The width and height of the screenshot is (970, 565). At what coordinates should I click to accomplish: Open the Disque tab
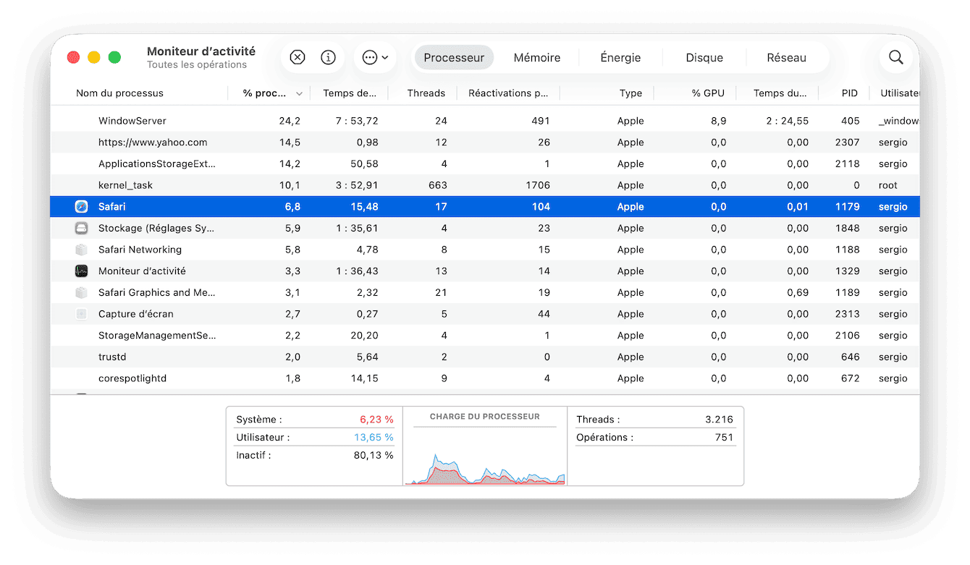click(703, 57)
